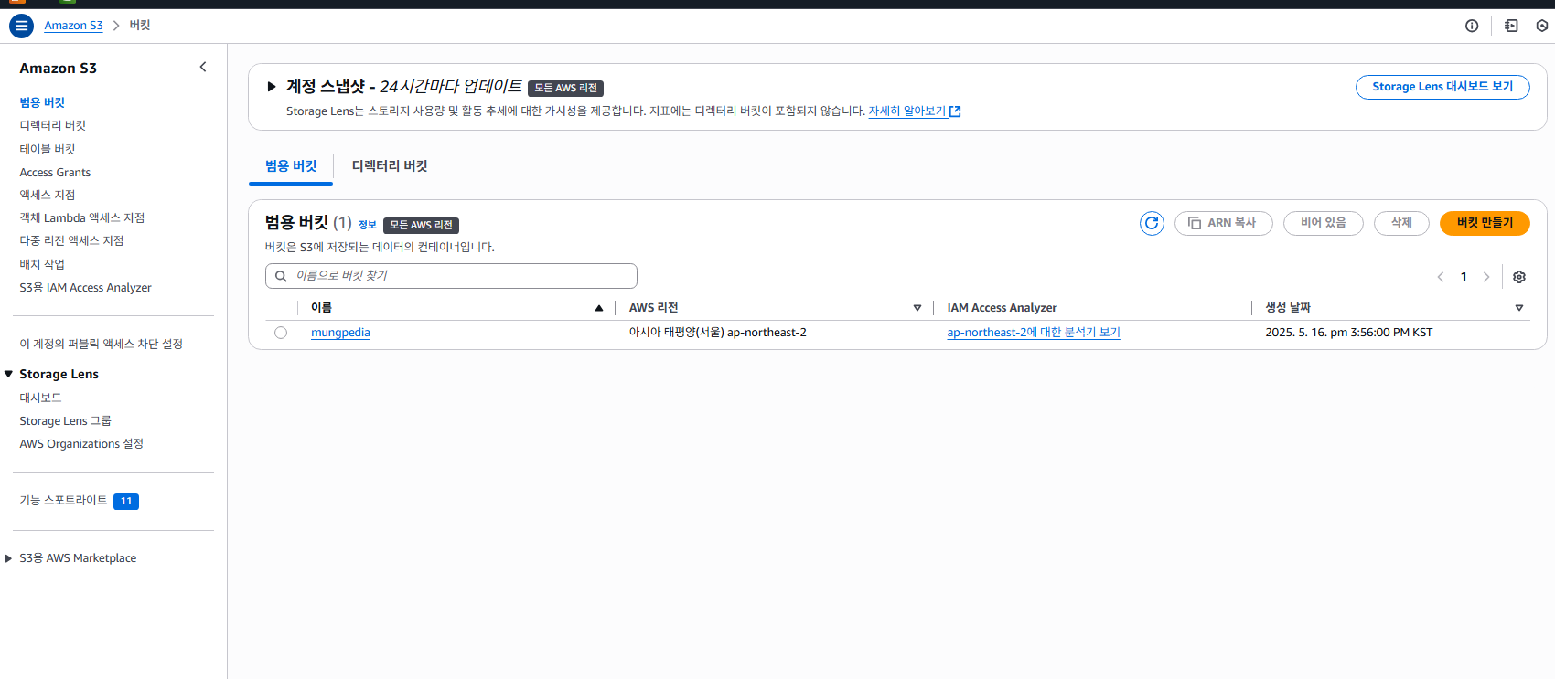
Task: Open the mungpedia bucket link
Action: [x=340, y=333]
